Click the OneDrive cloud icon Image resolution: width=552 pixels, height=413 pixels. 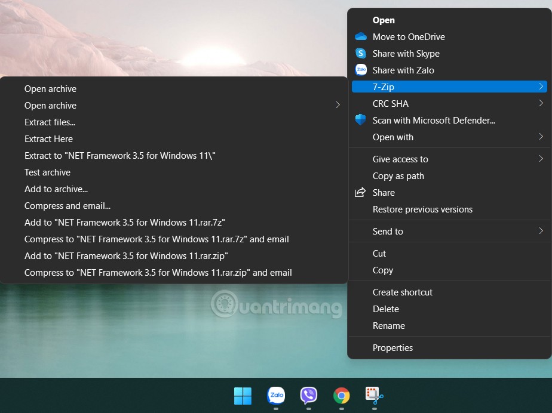click(x=360, y=36)
